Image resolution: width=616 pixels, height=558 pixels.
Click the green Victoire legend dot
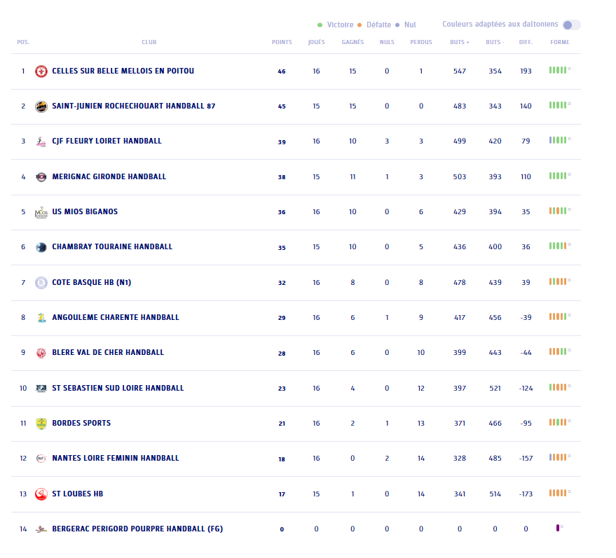(320, 25)
